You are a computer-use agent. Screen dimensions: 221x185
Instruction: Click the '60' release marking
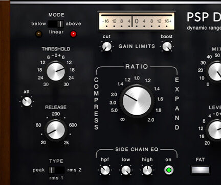[x=38, y=125]
